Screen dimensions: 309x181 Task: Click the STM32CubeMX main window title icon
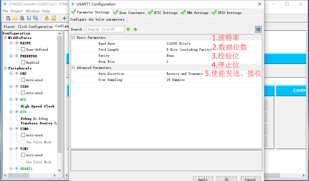[x=5, y=4]
